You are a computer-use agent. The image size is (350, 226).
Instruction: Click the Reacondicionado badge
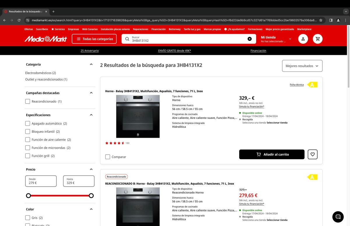116,177
